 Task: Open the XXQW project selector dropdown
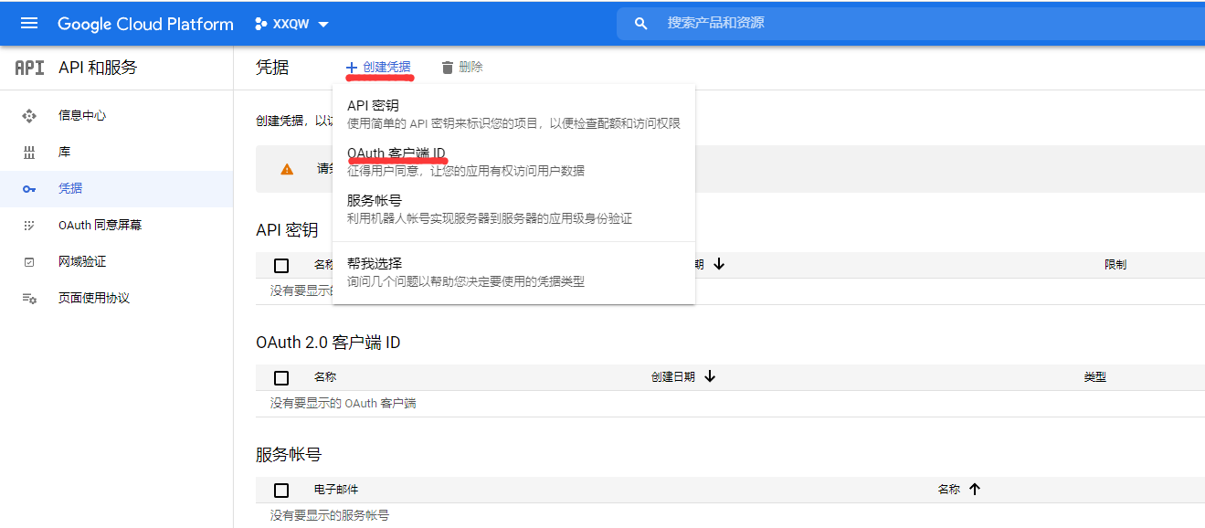[291, 23]
